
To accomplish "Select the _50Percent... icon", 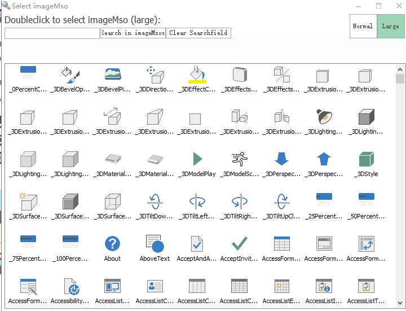I will tap(367, 200).
